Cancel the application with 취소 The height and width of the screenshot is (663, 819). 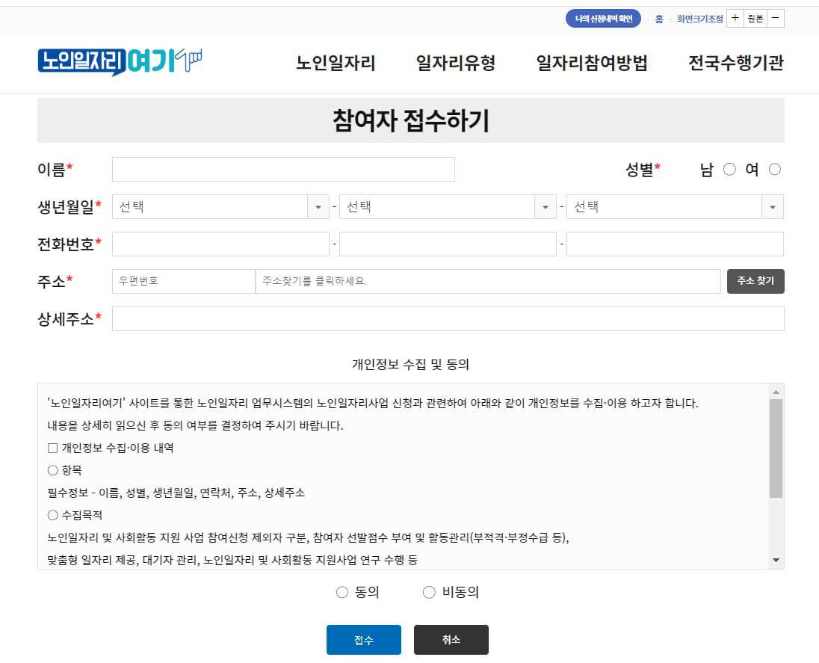coord(451,639)
